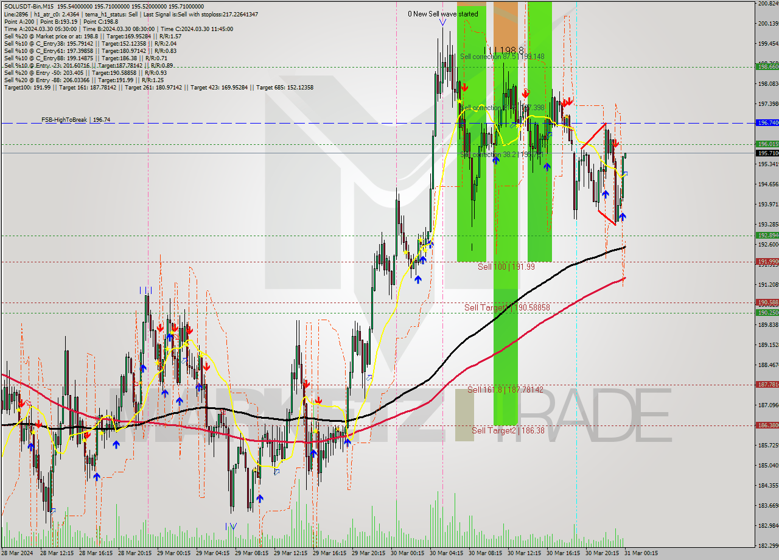The width and height of the screenshot is (779, 560).
Task: Click the '30 Mar 04:15' time axis label
Action: [x=448, y=553]
